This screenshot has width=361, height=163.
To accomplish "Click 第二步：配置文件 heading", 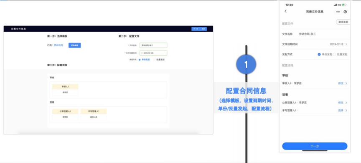I will [x=129, y=36].
